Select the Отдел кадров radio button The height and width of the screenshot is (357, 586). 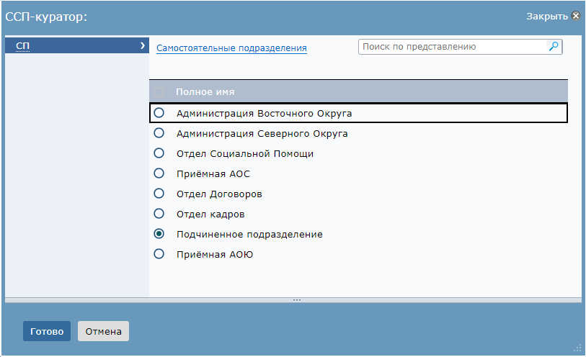point(159,213)
